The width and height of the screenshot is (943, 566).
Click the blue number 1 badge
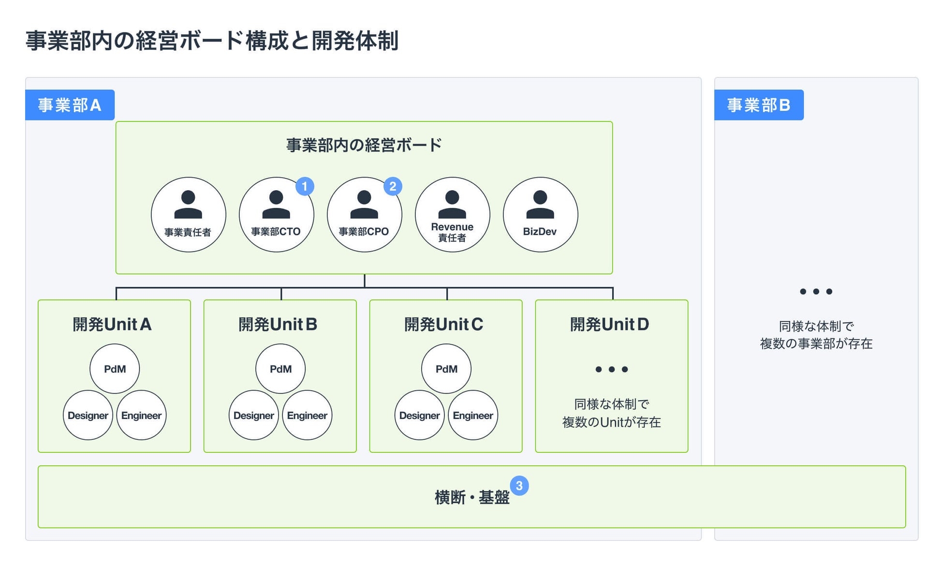point(305,186)
